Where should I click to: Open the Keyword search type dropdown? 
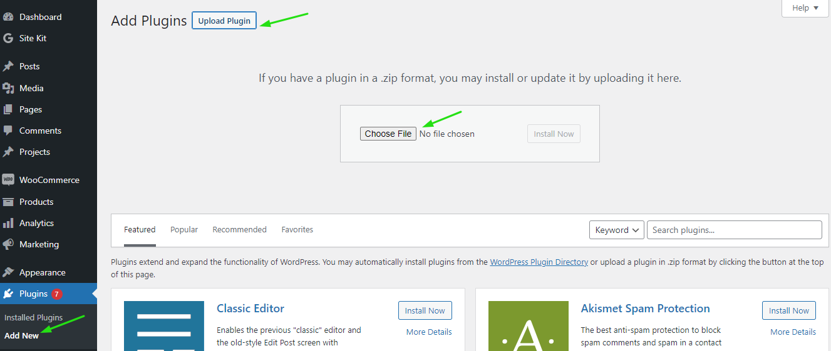(617, 230)
